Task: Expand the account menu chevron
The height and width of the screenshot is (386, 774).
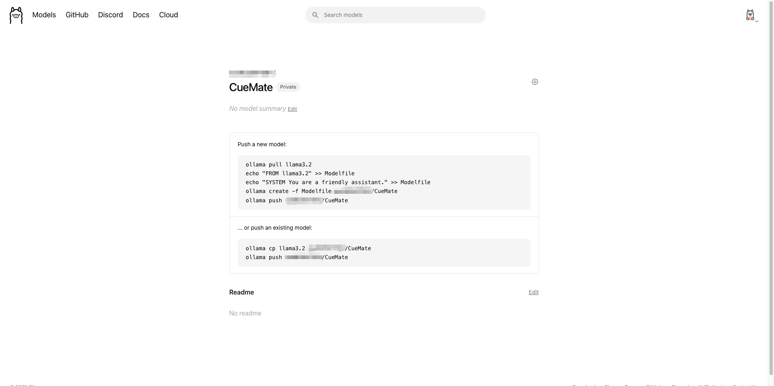Action: [757, 21]
